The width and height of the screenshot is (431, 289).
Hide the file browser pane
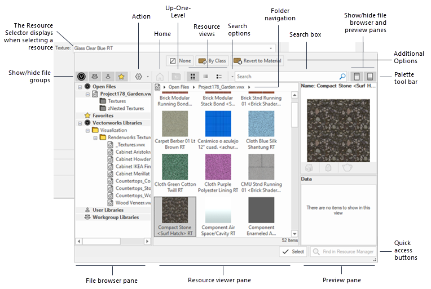tap(357, 76)
